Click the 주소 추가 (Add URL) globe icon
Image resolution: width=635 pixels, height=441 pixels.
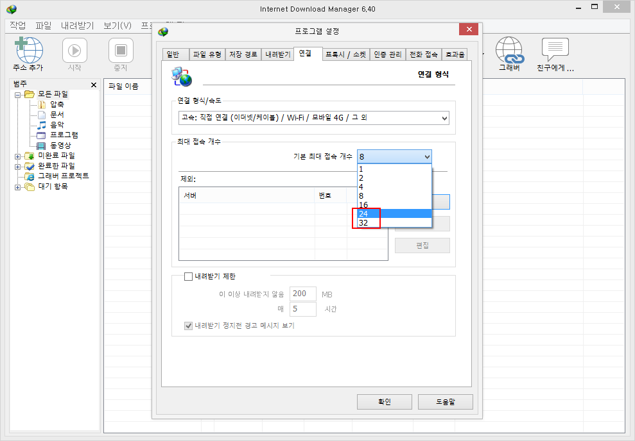click(29, 50)
